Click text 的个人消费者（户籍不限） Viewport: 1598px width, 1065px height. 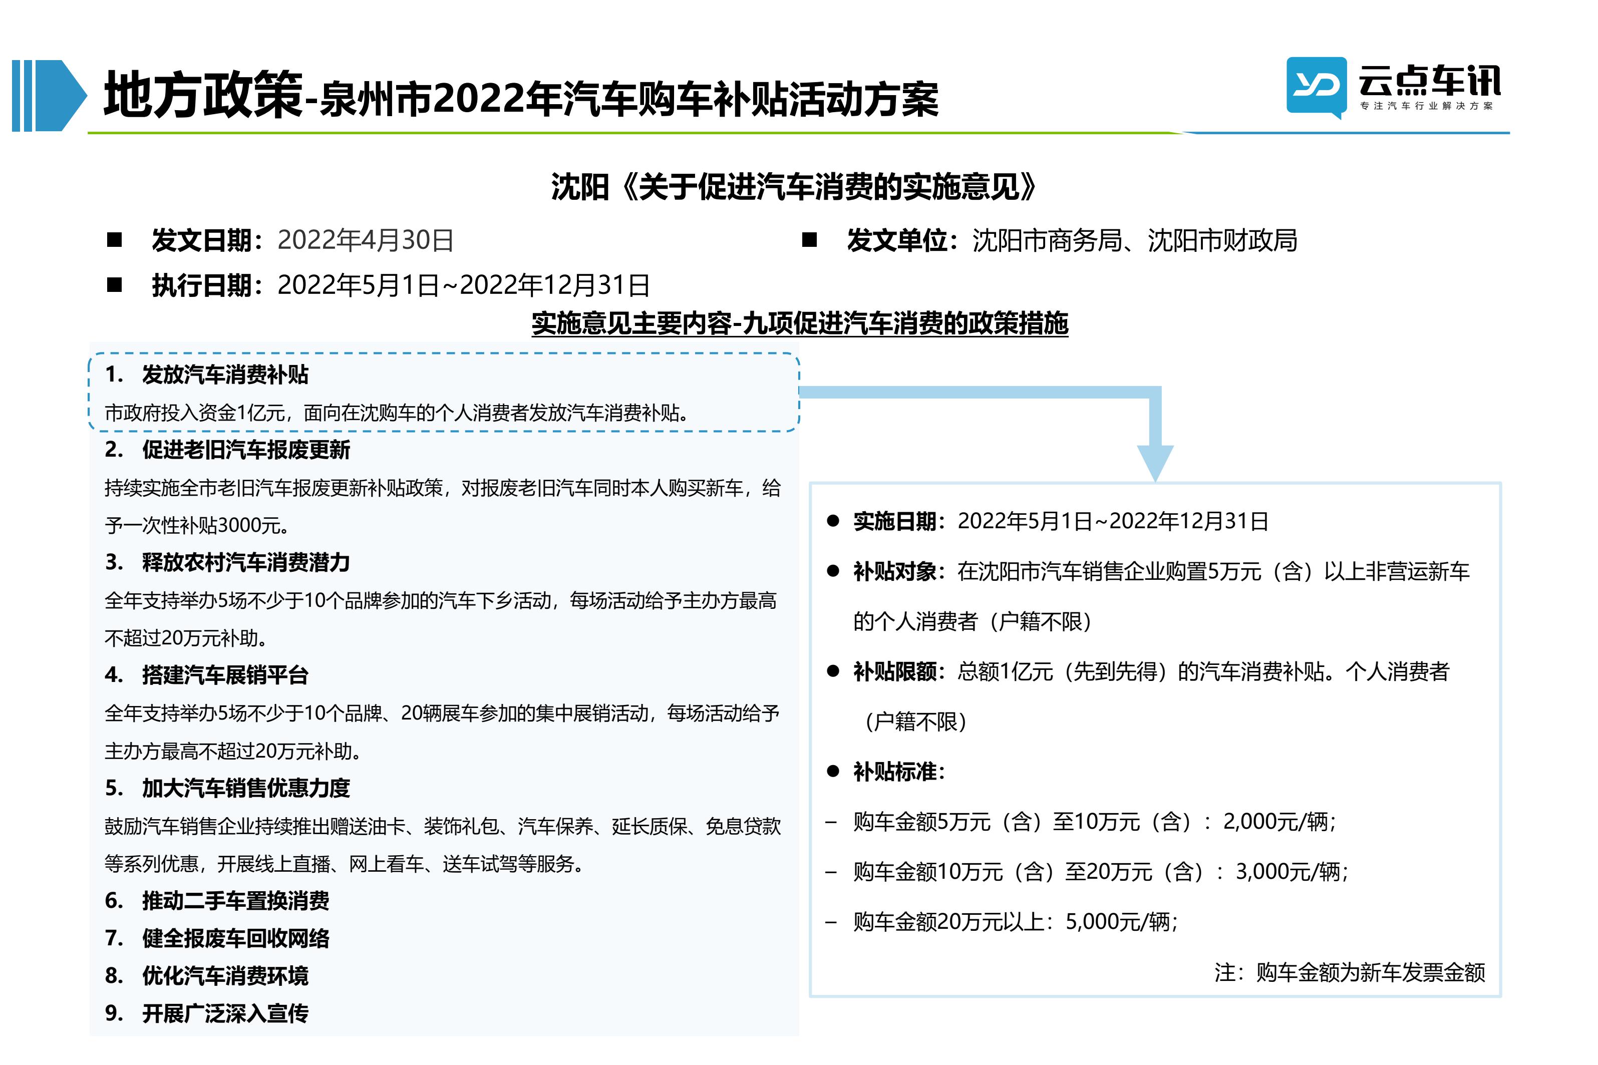[x=973, y=621]
